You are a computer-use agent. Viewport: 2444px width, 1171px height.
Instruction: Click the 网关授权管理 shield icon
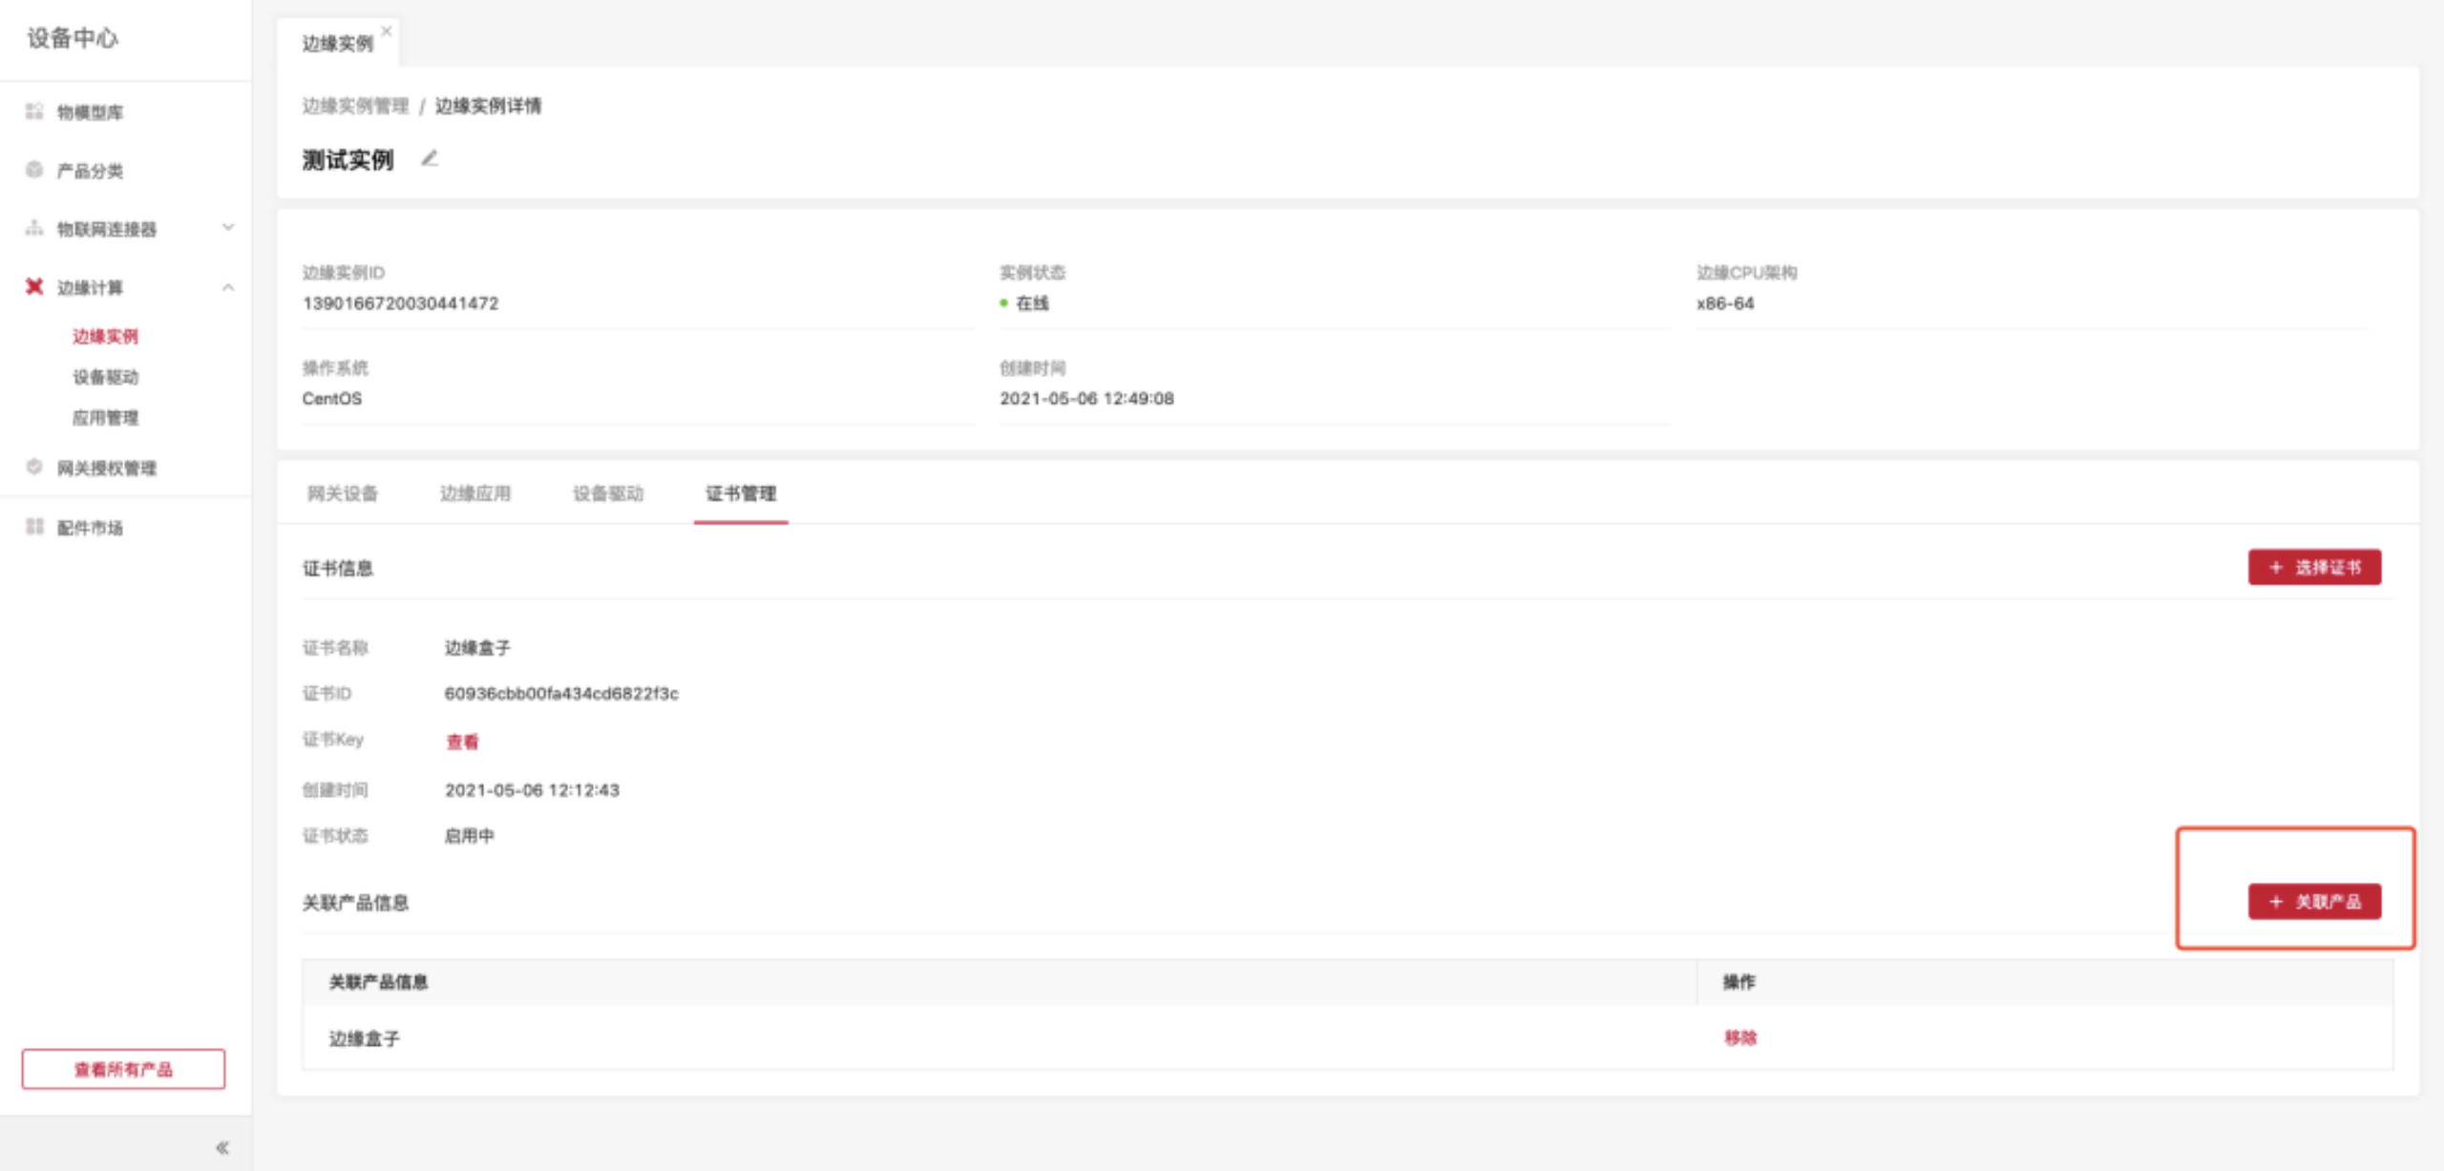click(34, 467)
